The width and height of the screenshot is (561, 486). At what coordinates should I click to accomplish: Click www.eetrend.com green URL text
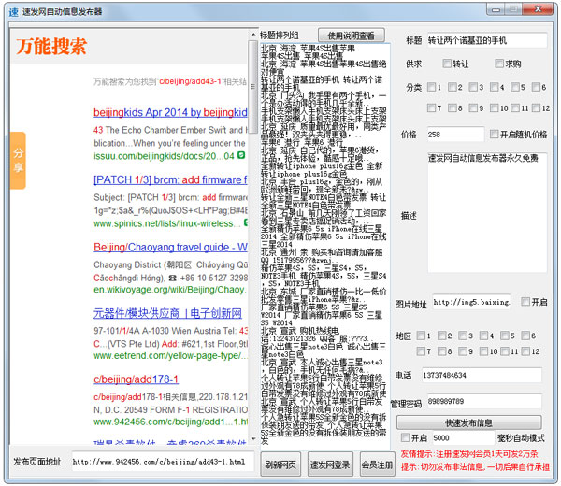pos(170,356)
